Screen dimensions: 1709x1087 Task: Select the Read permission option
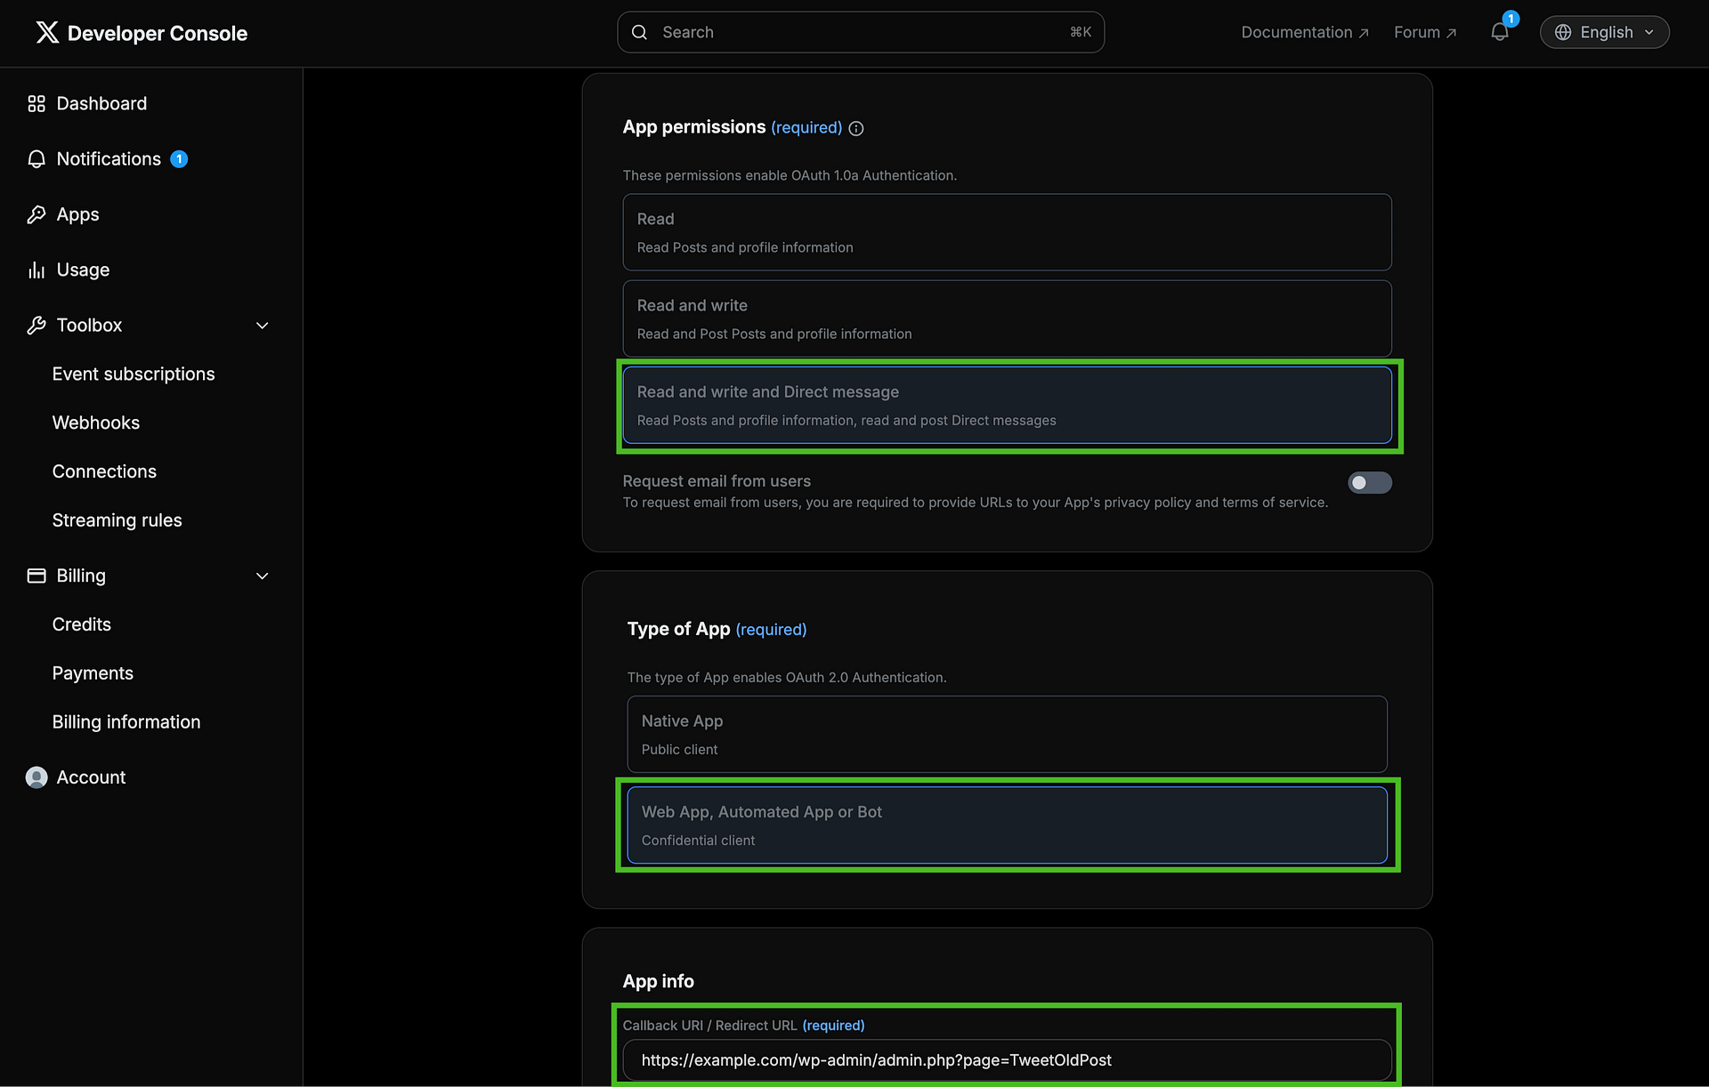1007,232
